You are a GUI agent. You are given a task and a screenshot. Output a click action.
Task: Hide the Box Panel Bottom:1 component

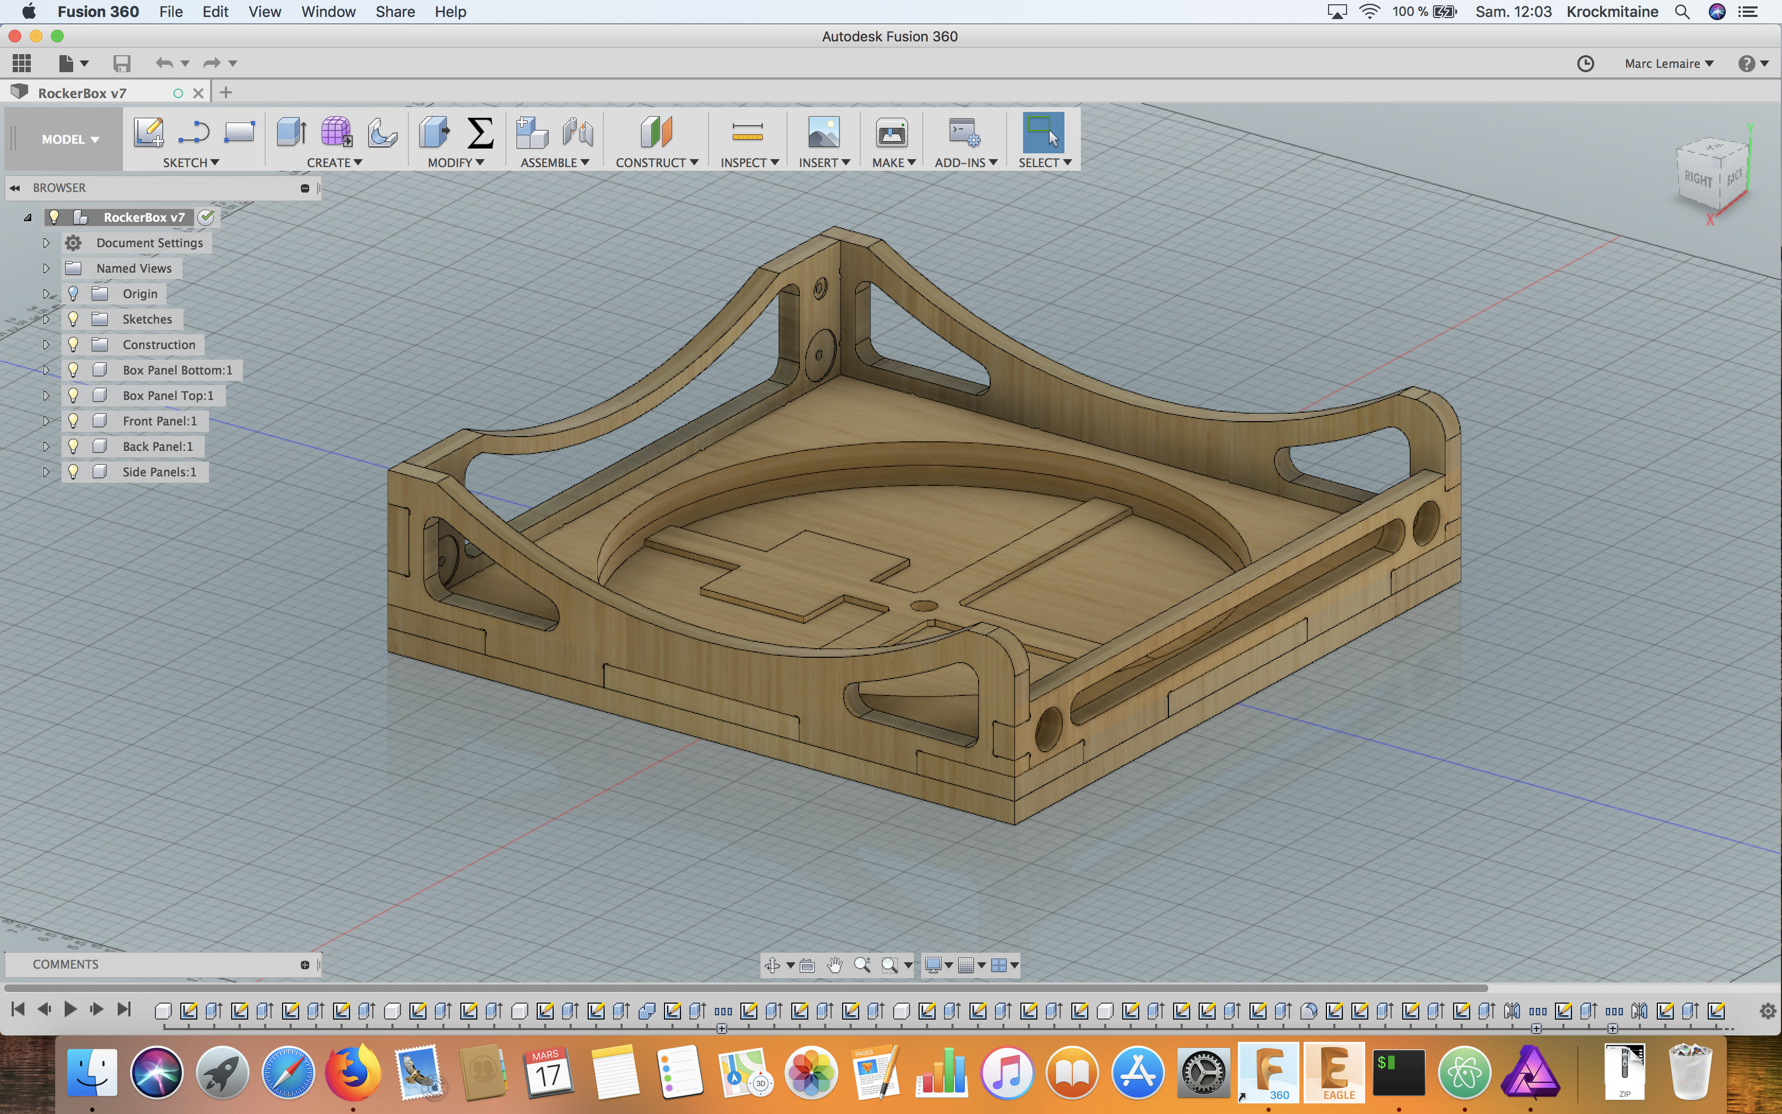pyautogui.click(x=73, y=370)
